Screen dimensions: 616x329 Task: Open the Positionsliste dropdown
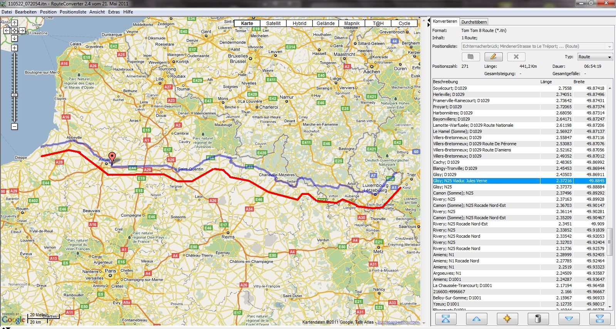click(x=537, y=46)
